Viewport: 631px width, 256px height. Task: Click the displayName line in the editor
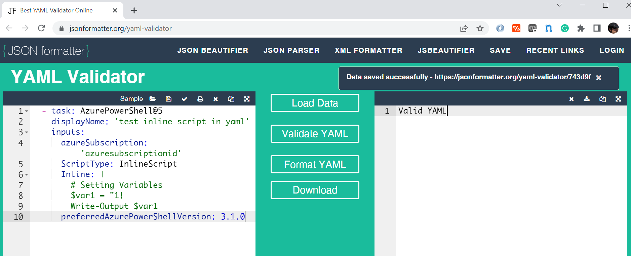(x=150, y=122)
